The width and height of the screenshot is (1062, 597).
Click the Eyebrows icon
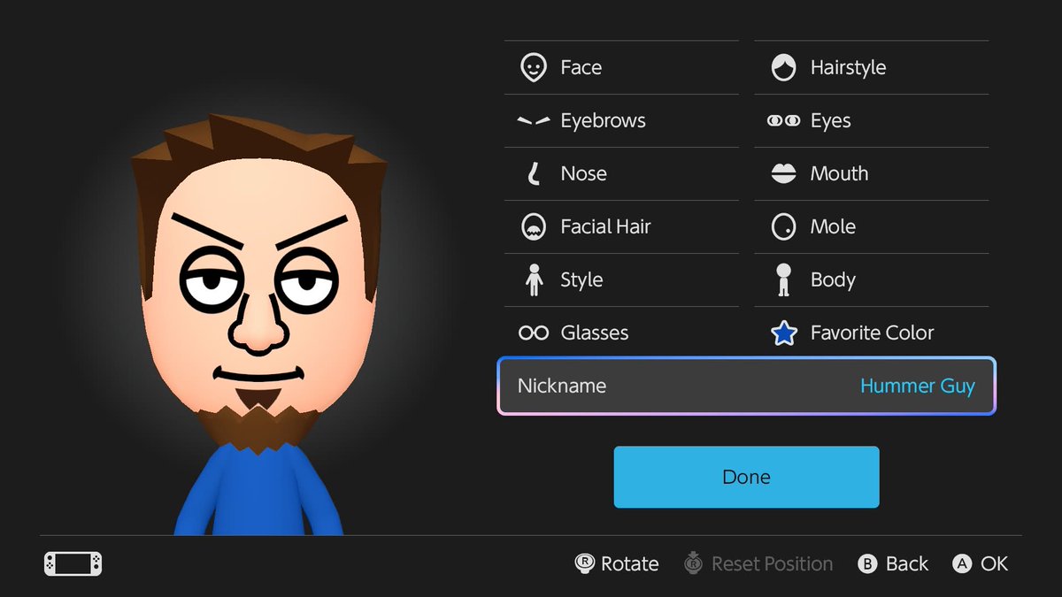point(533,120)
